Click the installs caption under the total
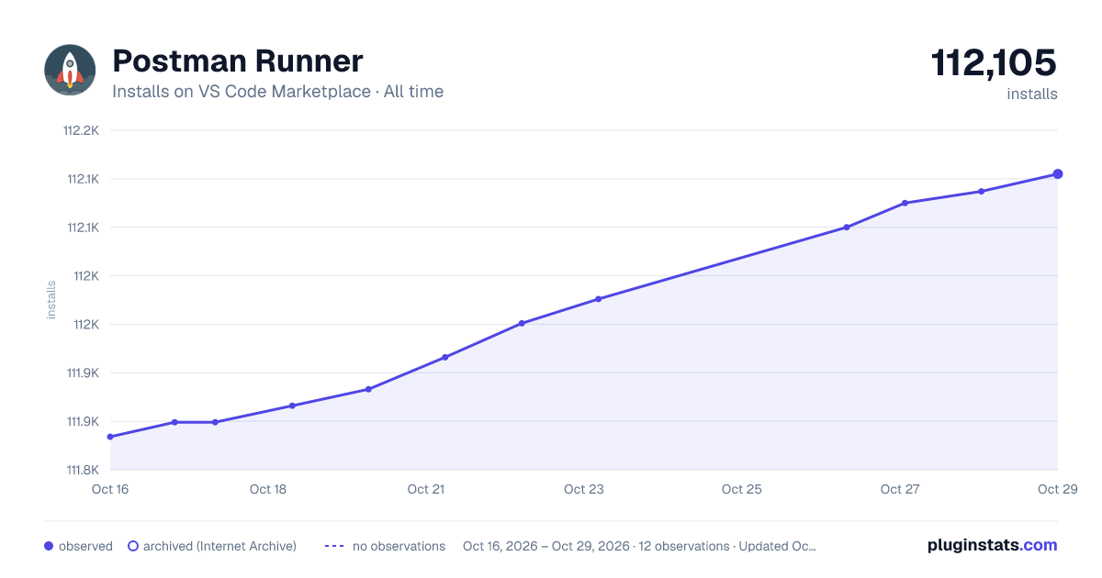Screen dimensions: 1102x578 (1032, 94)
